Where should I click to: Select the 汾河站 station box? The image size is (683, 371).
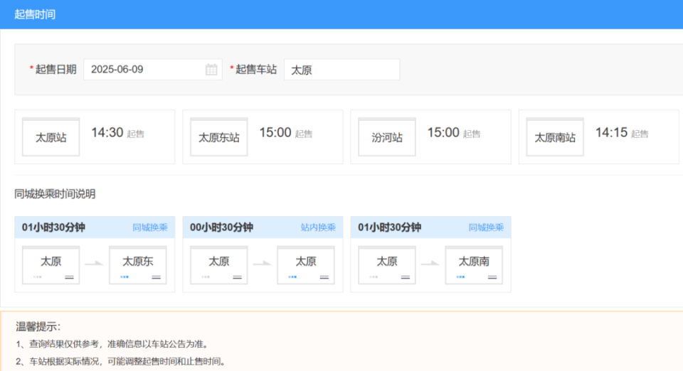tap(387, 137)
